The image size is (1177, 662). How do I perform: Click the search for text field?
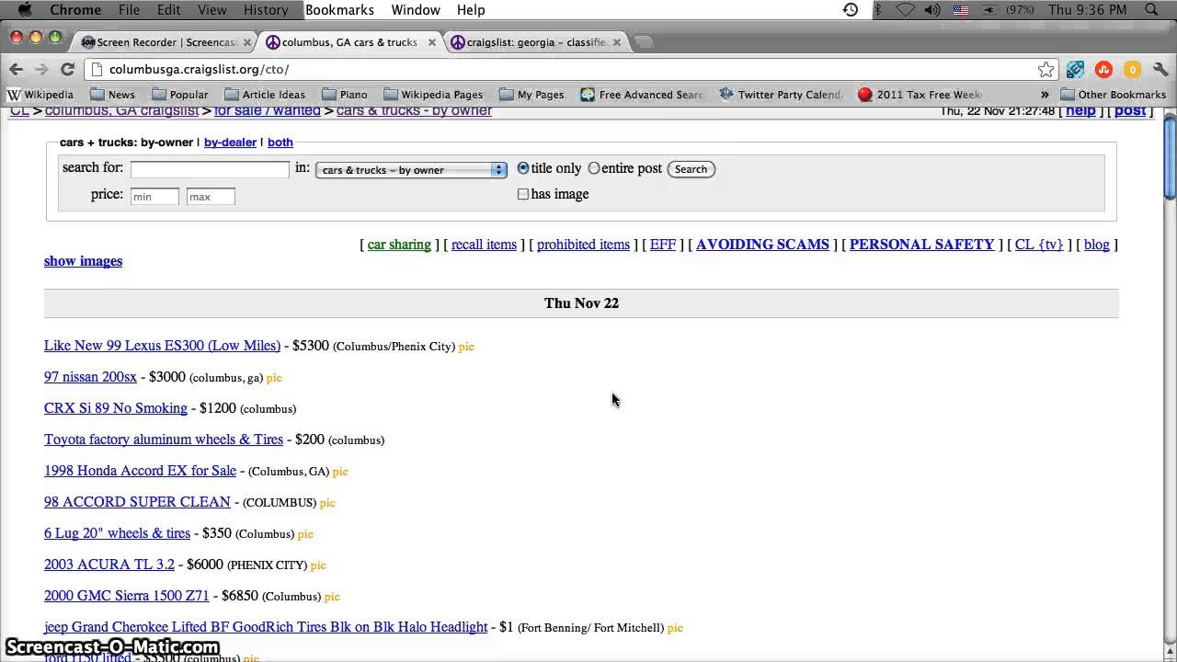coord(210,169)
